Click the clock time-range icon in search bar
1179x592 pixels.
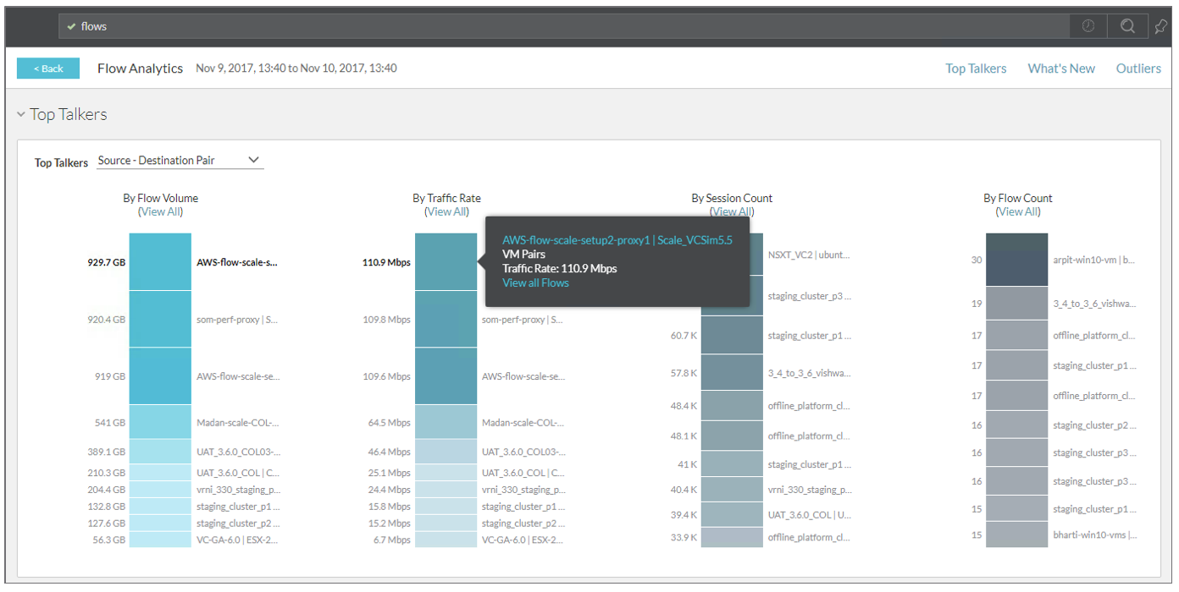click(1088, 26)
